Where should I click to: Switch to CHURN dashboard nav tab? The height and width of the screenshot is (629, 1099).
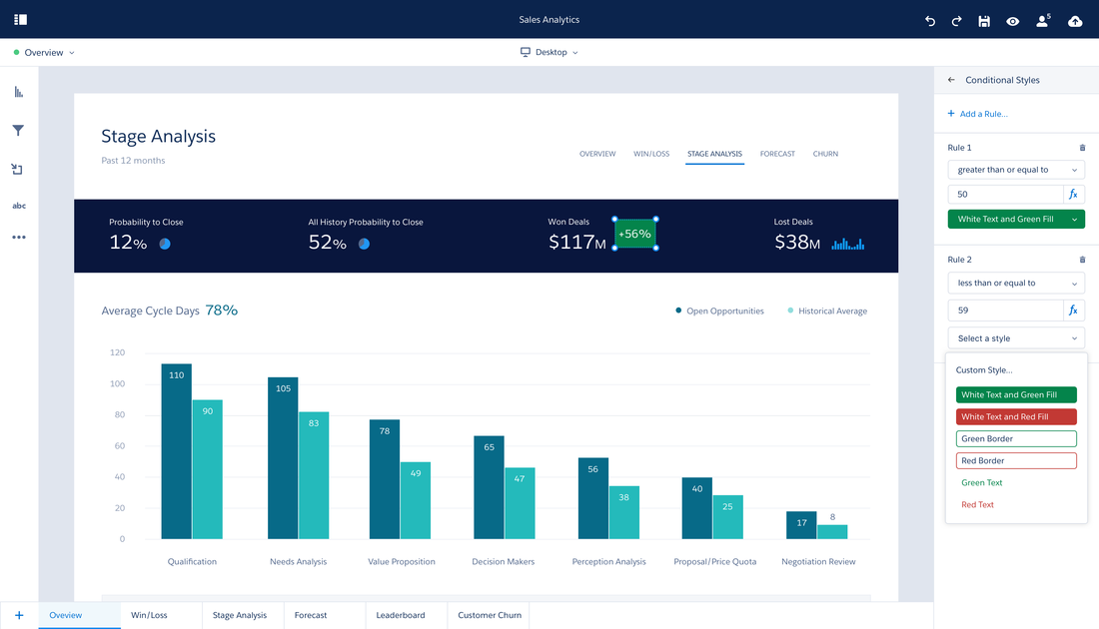(825, 154)
